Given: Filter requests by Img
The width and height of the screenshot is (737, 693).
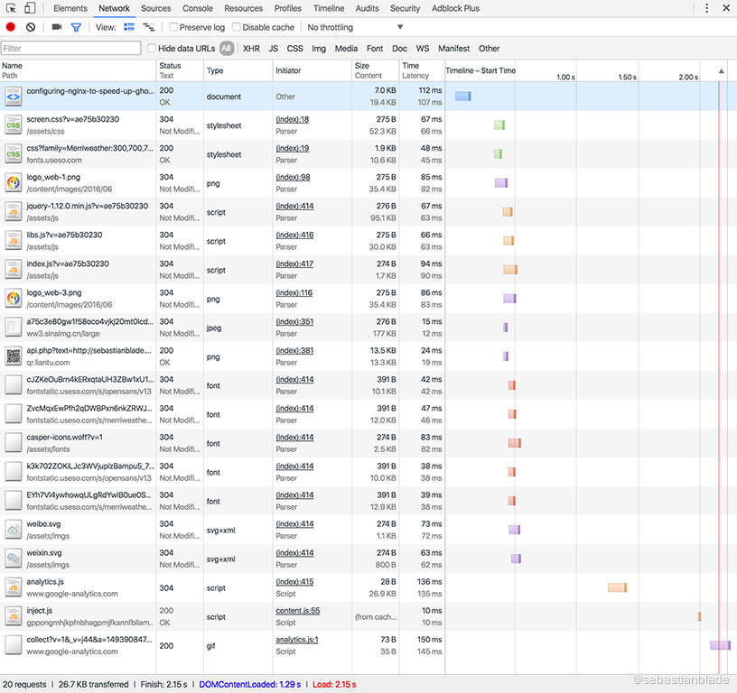Looking at the screenshot, I should click(319, 49).
